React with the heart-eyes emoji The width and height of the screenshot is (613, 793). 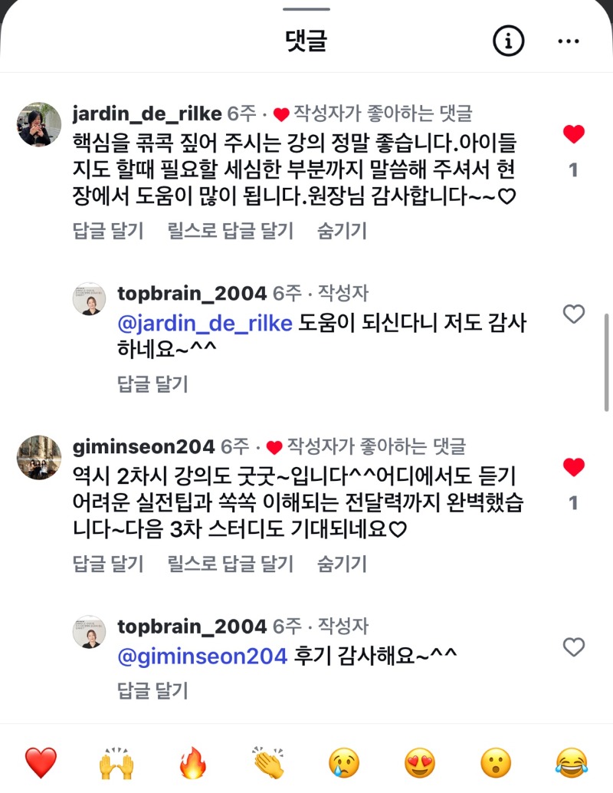[420, 763]
